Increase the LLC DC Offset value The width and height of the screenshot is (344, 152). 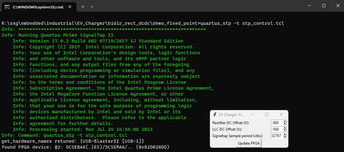285,128
